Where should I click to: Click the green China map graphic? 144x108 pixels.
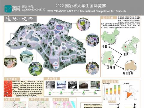(110, 36)
